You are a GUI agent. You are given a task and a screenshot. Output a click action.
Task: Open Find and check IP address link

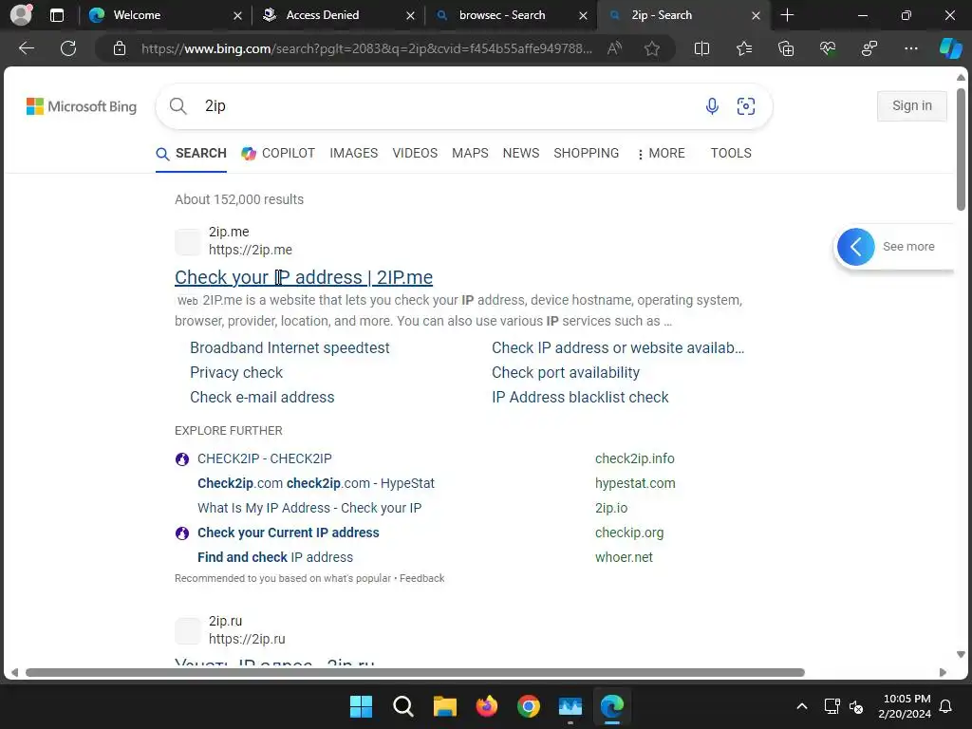[274, 558]
